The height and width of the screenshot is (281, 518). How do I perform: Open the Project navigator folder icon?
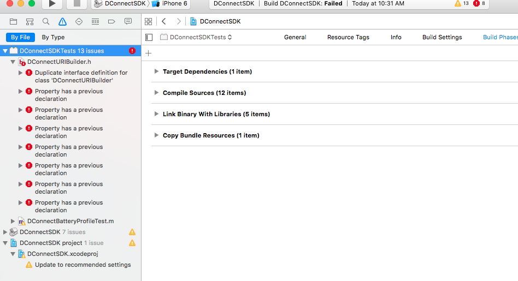[x=13, y=21]
